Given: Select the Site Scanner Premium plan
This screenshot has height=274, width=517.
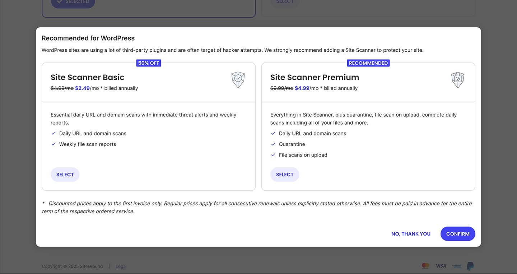Looking at the screenshot, I should 285,175.
